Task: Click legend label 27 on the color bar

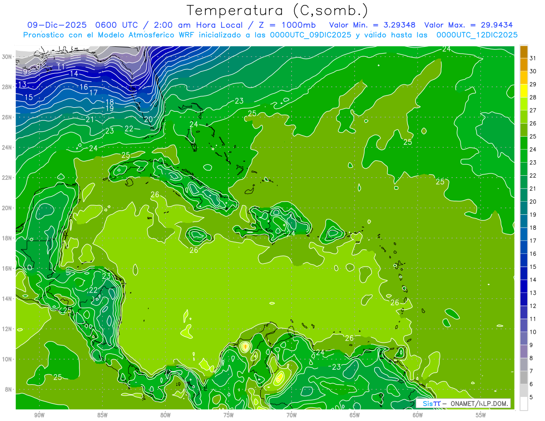Action: click(x=533, y=110)
